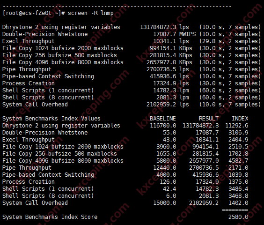Screen dimensions: 264x225
Task: Click the Process Creation baseline '126.0'
Action: [x=168, y=182]
